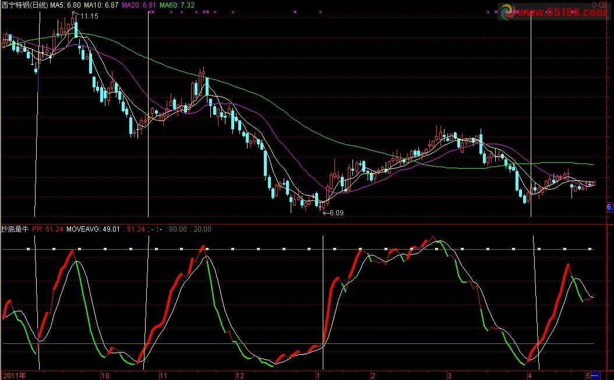This screenshot has width=614, height=380.
Task: Click the 抄底最牛 indicator name
Action: tap(15, 229)
